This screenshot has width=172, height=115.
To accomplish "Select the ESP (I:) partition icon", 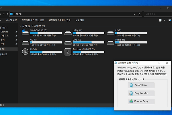I will (25, 52).
